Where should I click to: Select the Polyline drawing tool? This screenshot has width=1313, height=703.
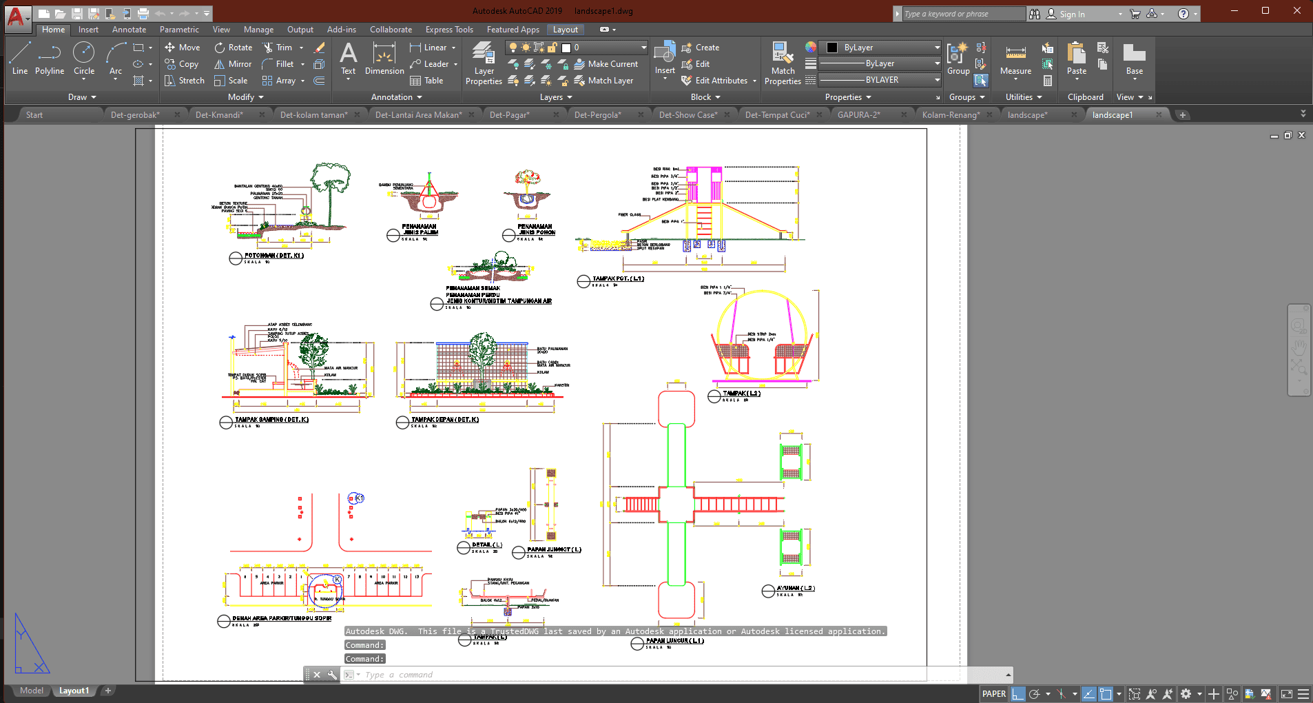tap(50, 59)
